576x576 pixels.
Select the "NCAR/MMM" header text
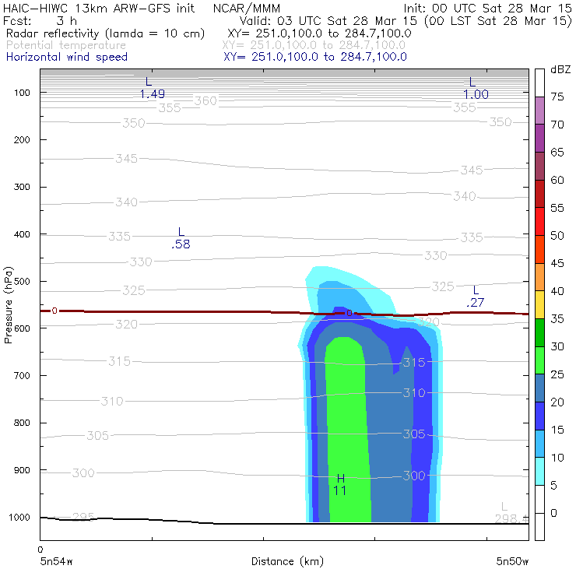[x=247, y=9]
